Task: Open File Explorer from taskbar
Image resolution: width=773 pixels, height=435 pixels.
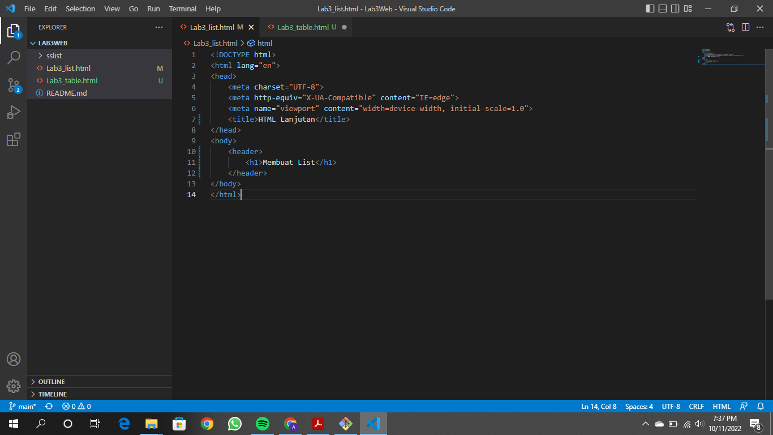Action: [151, 423]
